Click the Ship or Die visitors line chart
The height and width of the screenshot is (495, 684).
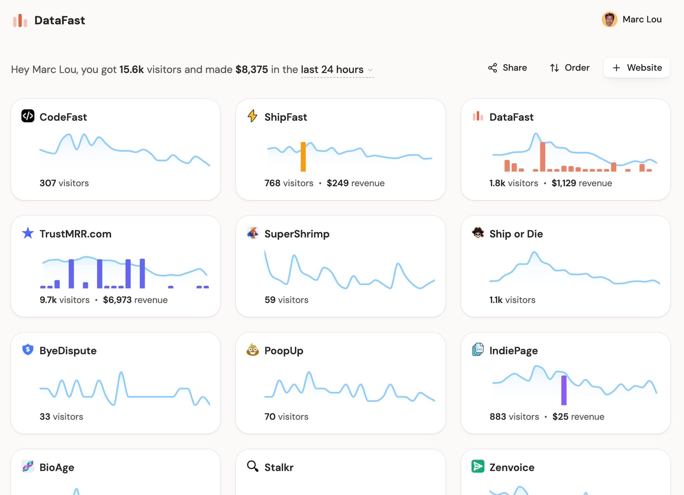(x=574, y=268)
